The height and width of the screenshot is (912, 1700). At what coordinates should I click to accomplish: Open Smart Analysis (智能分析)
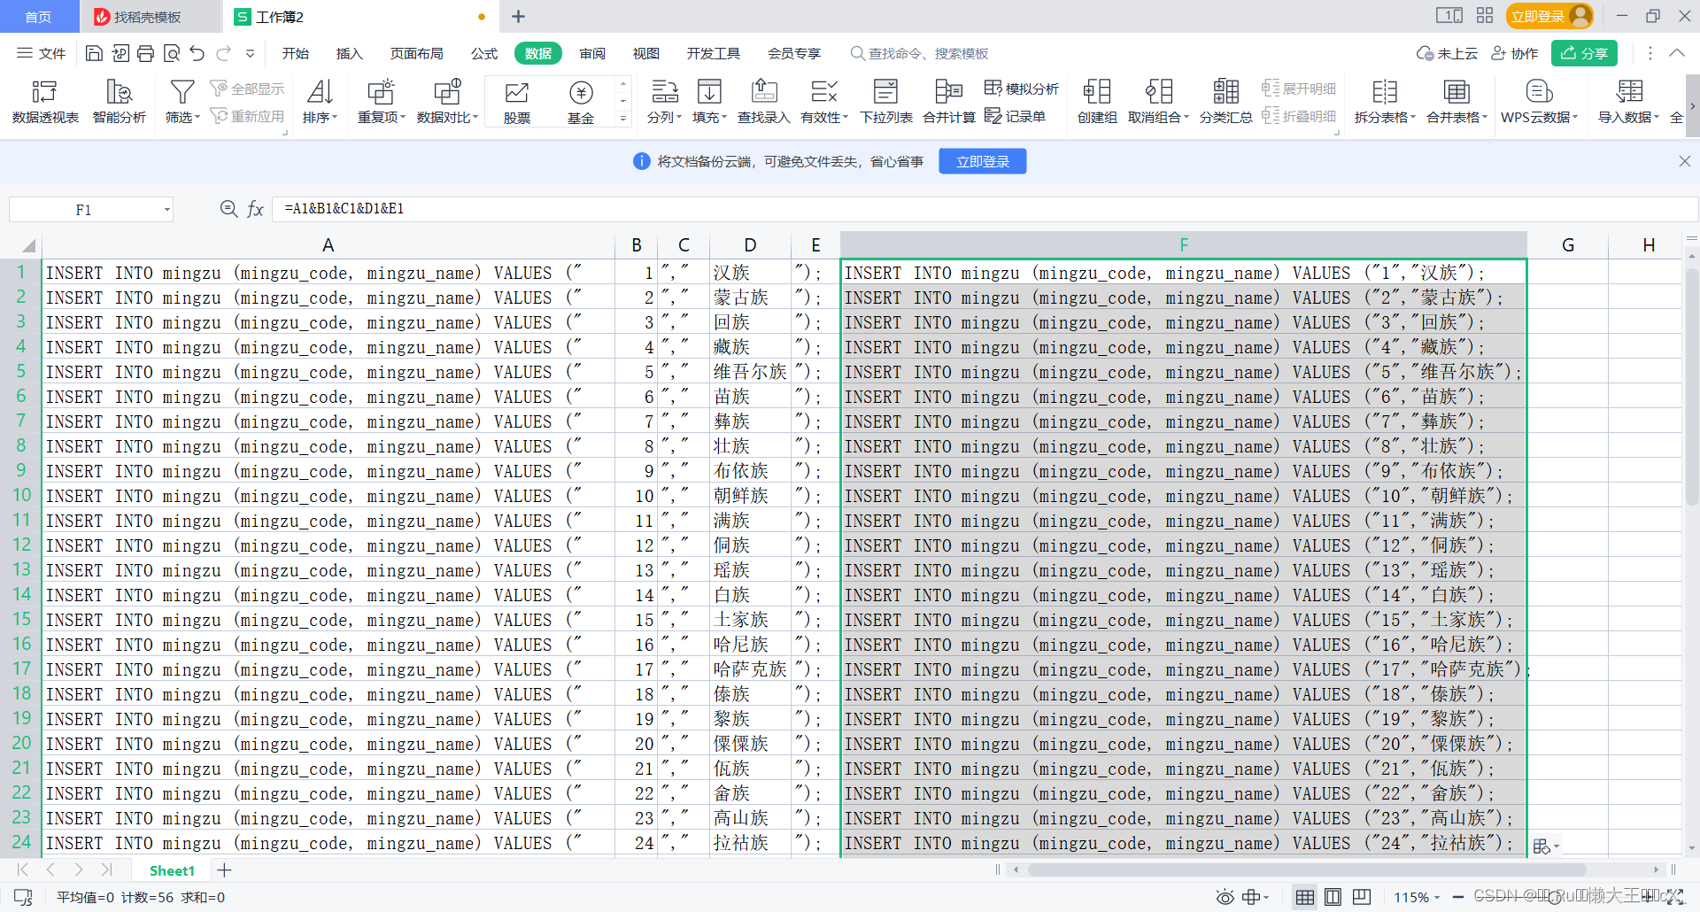tap(119, 101)
